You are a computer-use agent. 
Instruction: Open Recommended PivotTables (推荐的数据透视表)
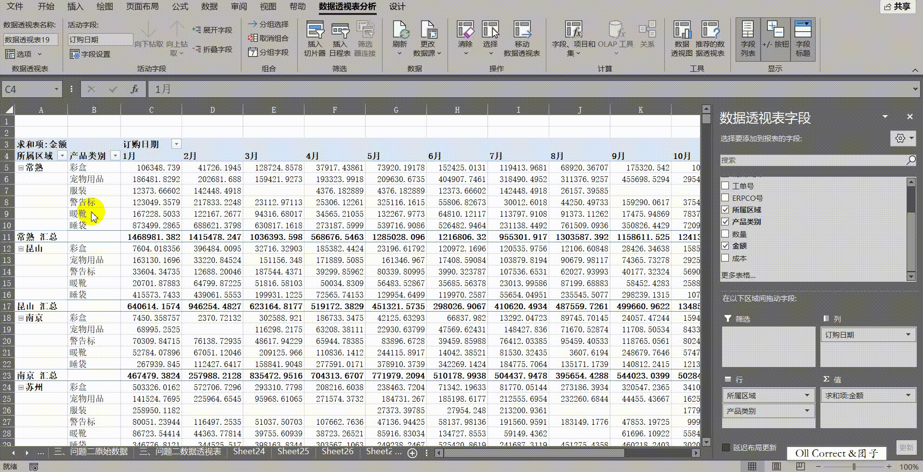click(x=710, y=39)
